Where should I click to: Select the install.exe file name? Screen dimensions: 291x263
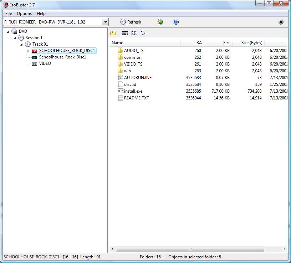point(133,91)
